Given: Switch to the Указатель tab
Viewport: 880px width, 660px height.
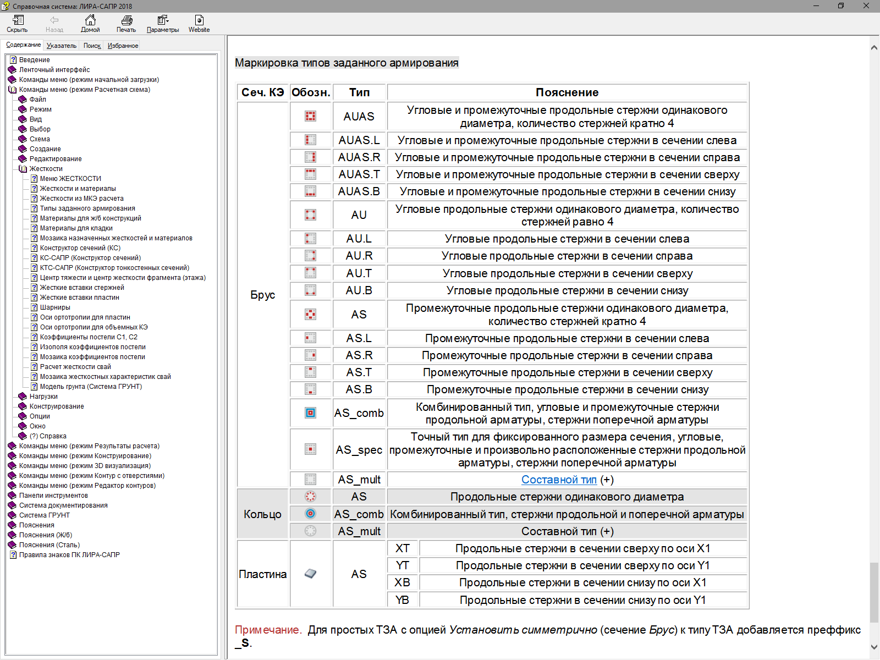Looking at the screenshot, I should (61, 46).
